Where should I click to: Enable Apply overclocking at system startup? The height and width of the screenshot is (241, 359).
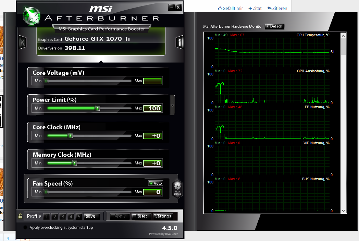pos(25,228)
